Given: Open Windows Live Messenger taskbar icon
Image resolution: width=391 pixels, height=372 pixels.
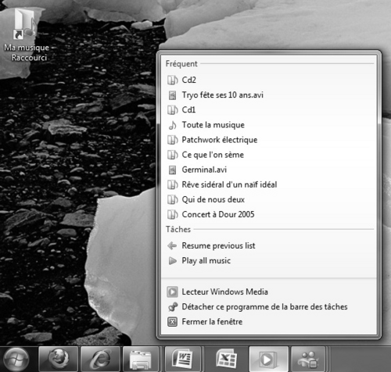Looking at the screenshot, I should point(309,359).
